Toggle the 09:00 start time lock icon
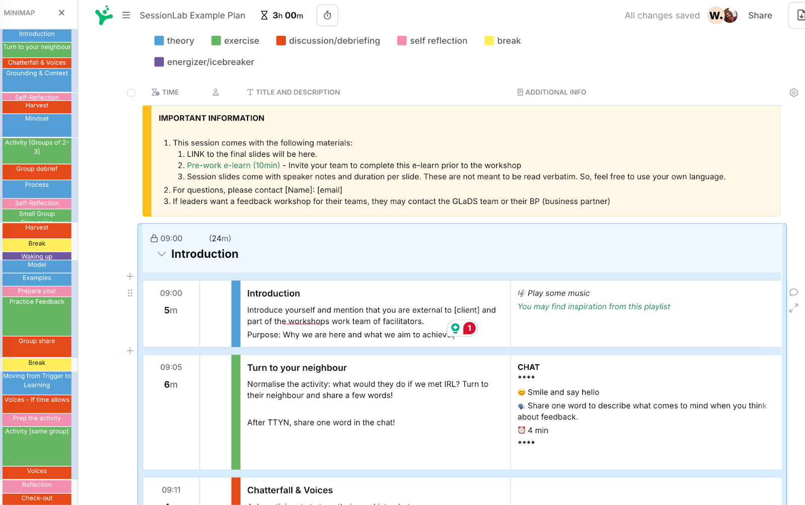Viewport: 805px width, 505px height. click(x=154, y=238)
